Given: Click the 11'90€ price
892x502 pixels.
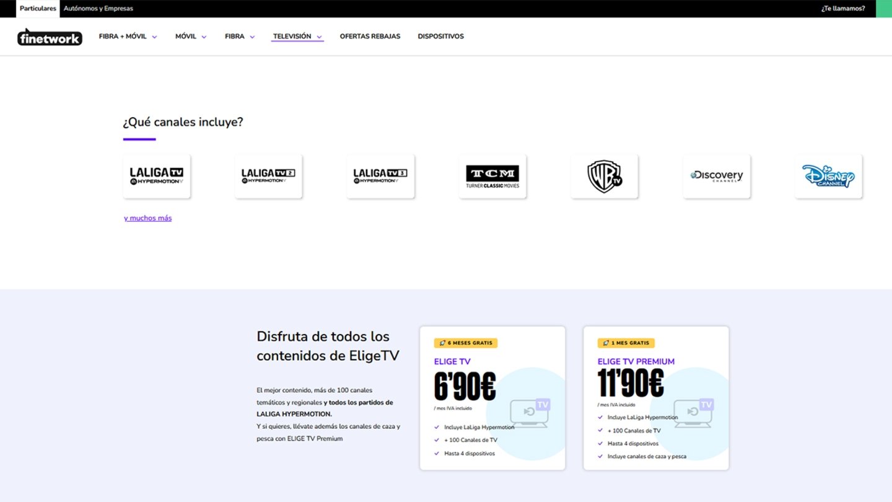Looking at the screenshot, I should 631,383.
